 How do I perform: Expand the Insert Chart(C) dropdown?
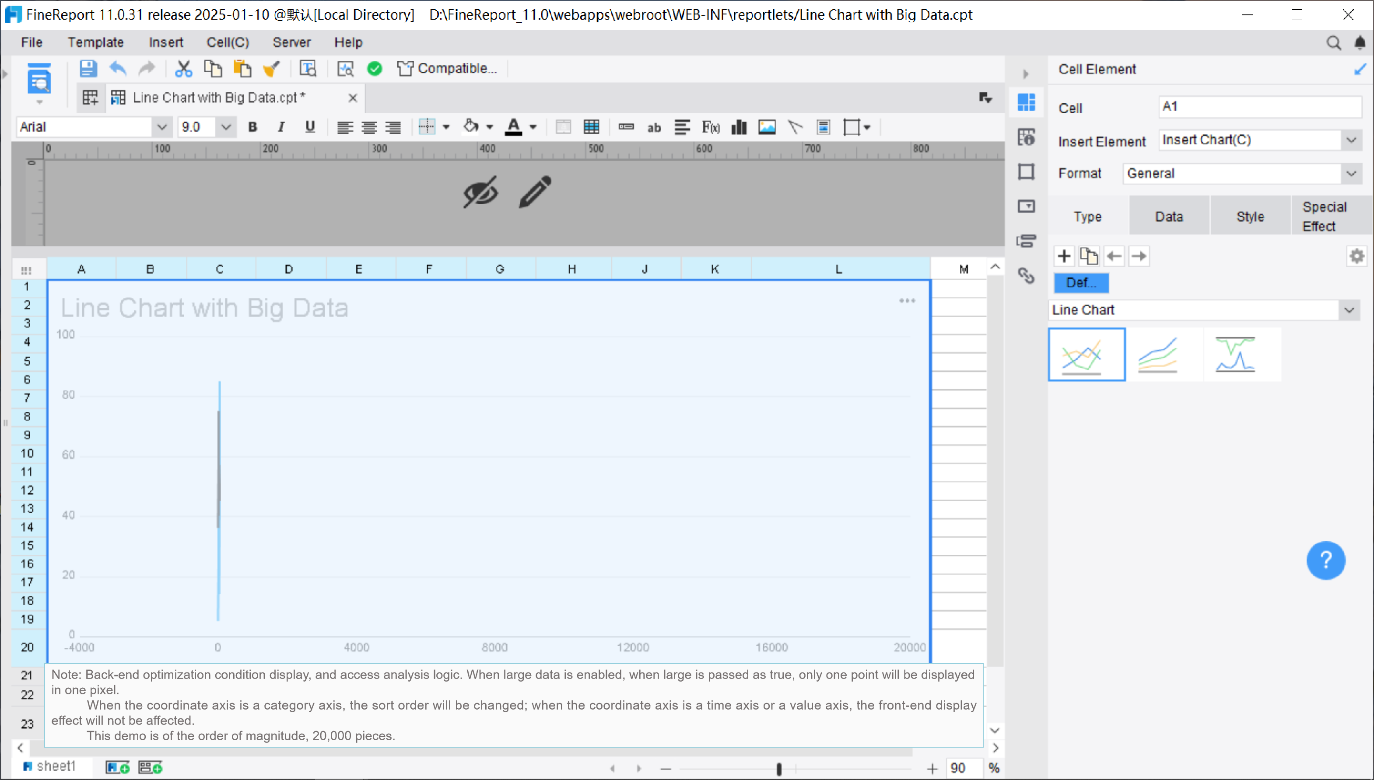1351,140
